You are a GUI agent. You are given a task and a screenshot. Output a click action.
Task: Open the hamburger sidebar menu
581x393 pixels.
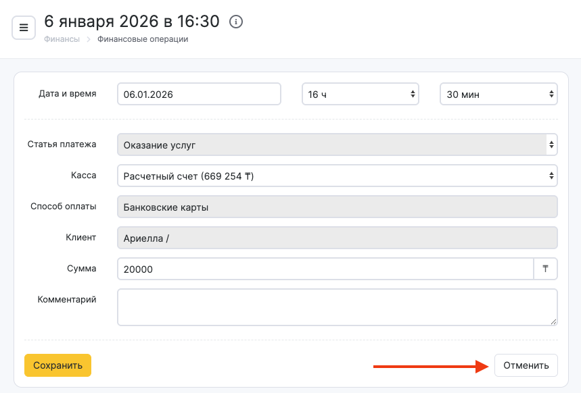(24, 28)
